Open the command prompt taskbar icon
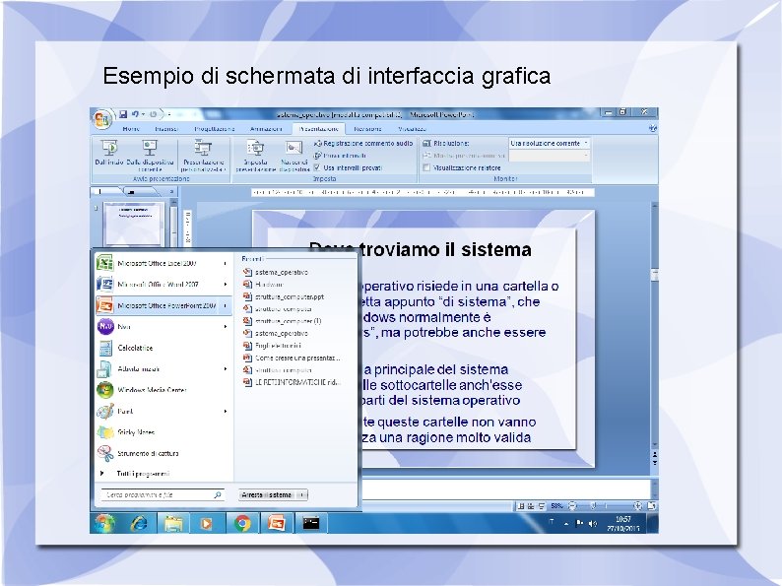Screen dimensions: 782x586 [310, 524]
